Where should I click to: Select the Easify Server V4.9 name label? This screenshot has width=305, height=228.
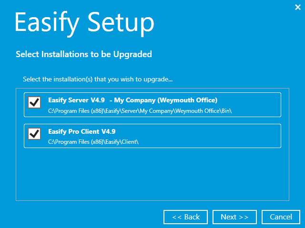point(76,100)
